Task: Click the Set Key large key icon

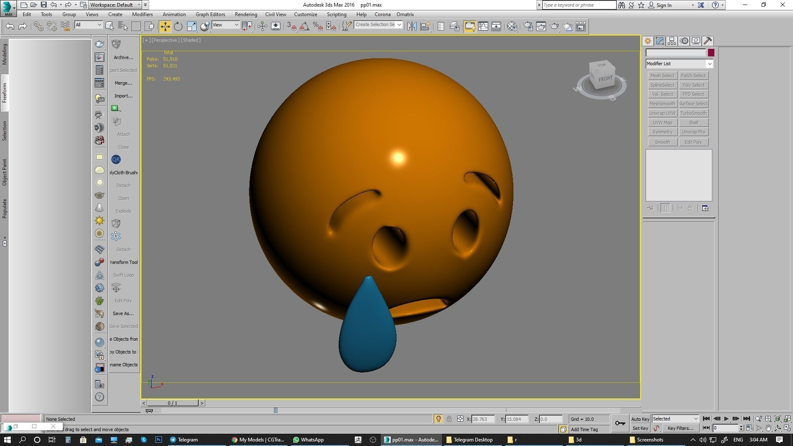Action: tap(620, 423)
